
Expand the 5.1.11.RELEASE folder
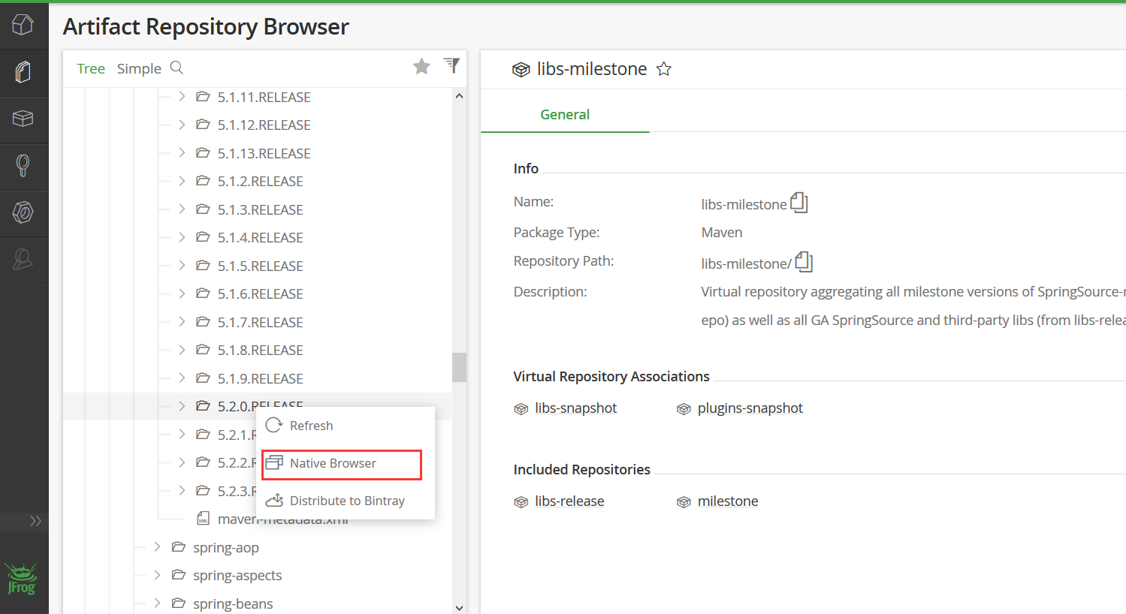coord(182,97)
